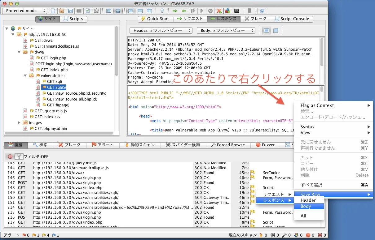Select the Scripts tab next to the Sites tab

coord(73,19)
